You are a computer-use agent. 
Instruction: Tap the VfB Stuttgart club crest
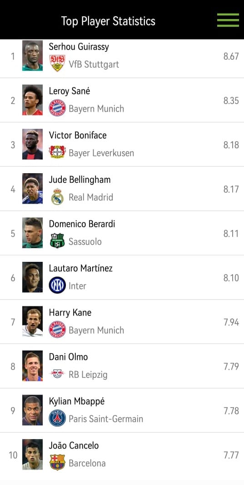pos(57,63)
